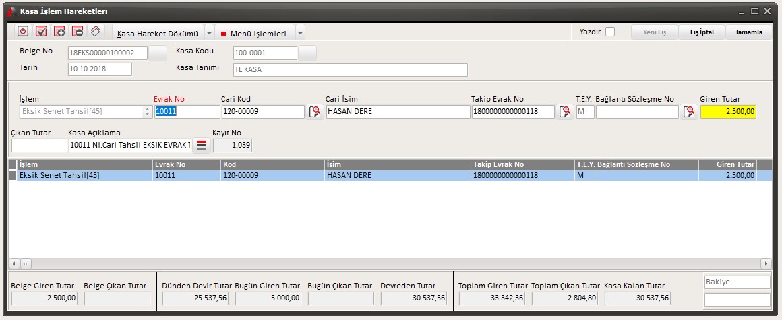Open the Menü İşlemleri menu
This screenshot has height=320, width=782.
point(256,33)
